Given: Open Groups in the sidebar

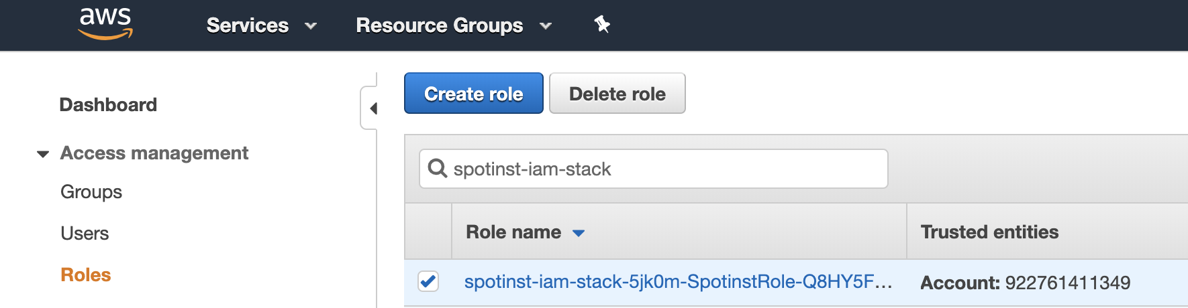Looking at the screenshot, I should 91,192.
